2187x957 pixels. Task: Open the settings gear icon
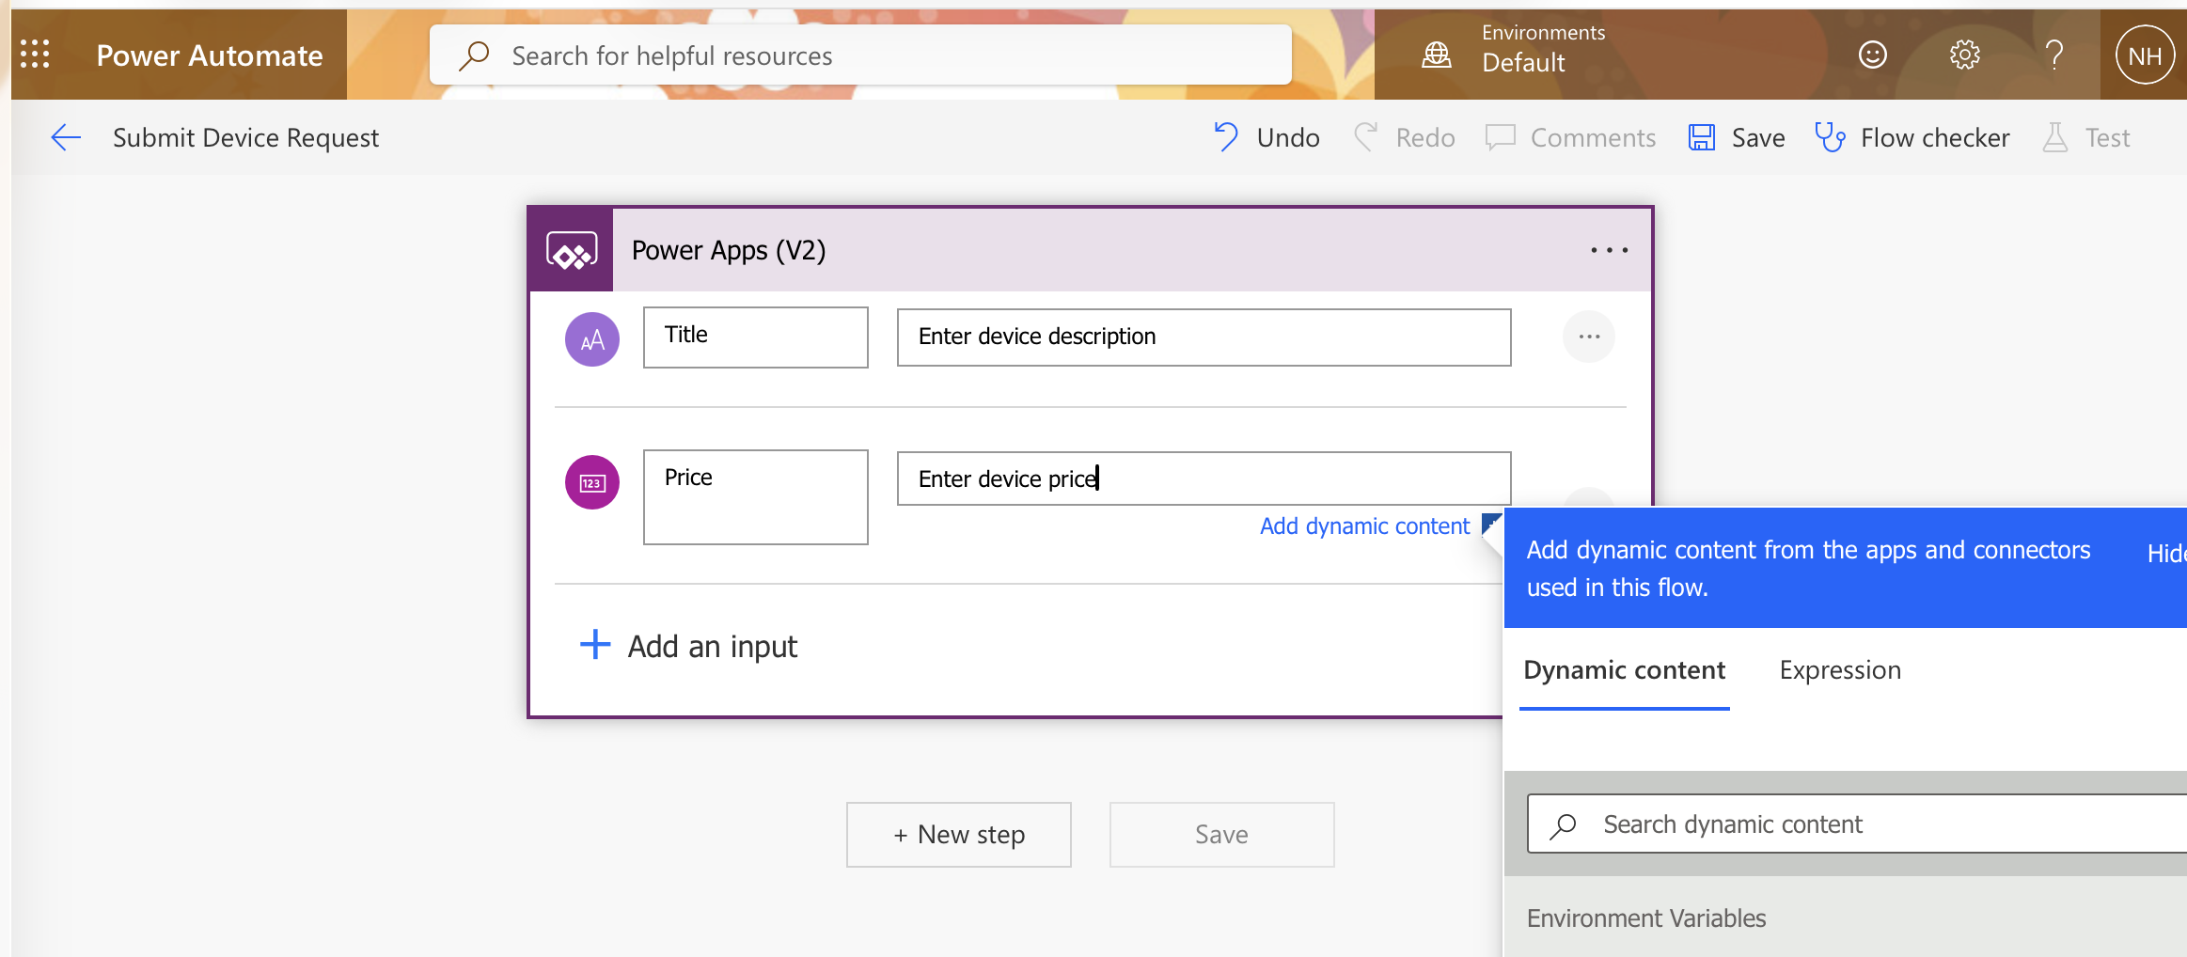coord(1964,55)
